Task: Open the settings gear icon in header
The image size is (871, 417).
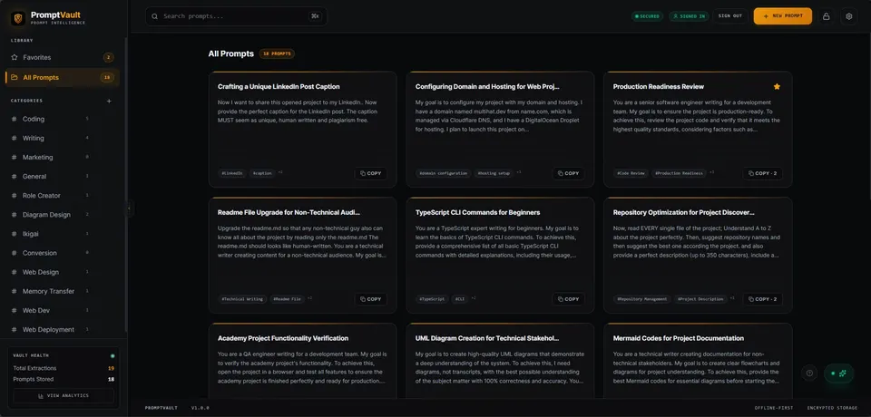Action: [x=849, y=16]
